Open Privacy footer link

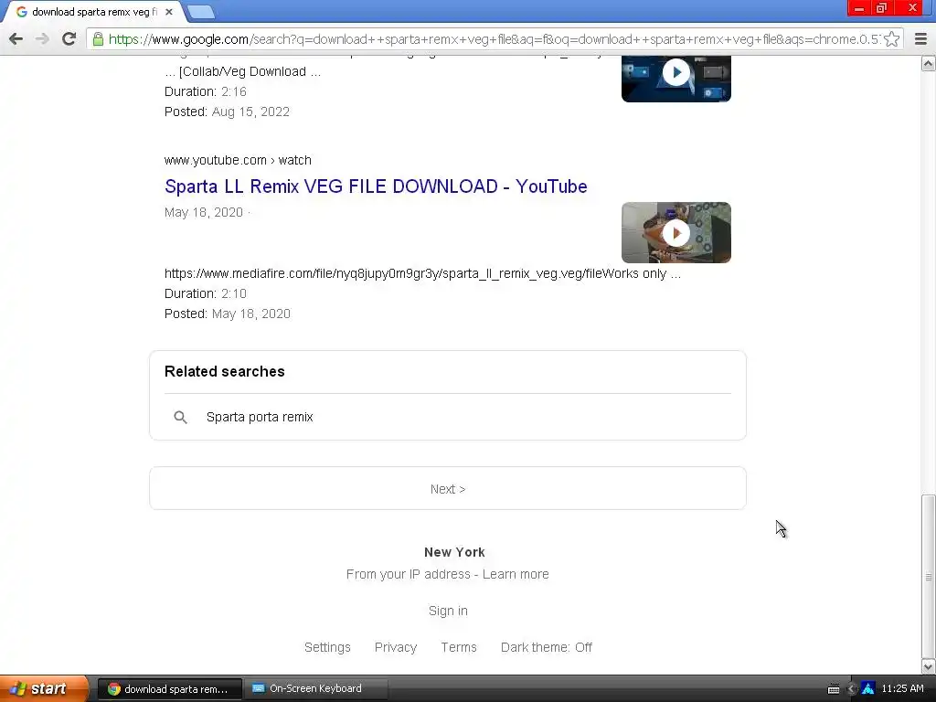click(395, 647)
